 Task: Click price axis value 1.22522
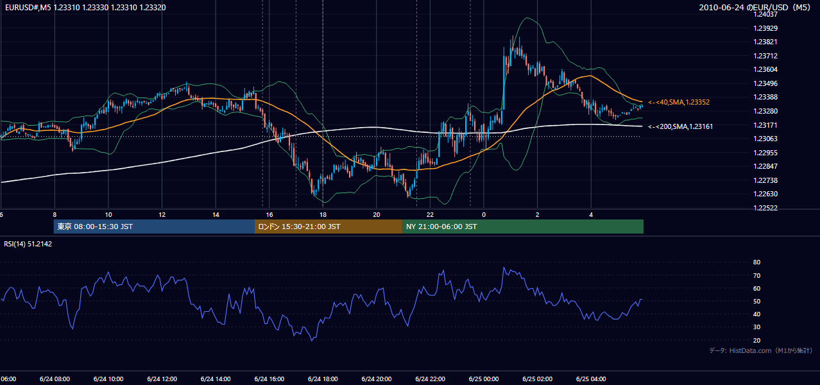765,208
